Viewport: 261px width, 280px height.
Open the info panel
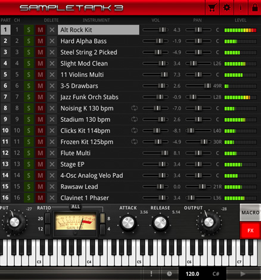click(241, 8)
